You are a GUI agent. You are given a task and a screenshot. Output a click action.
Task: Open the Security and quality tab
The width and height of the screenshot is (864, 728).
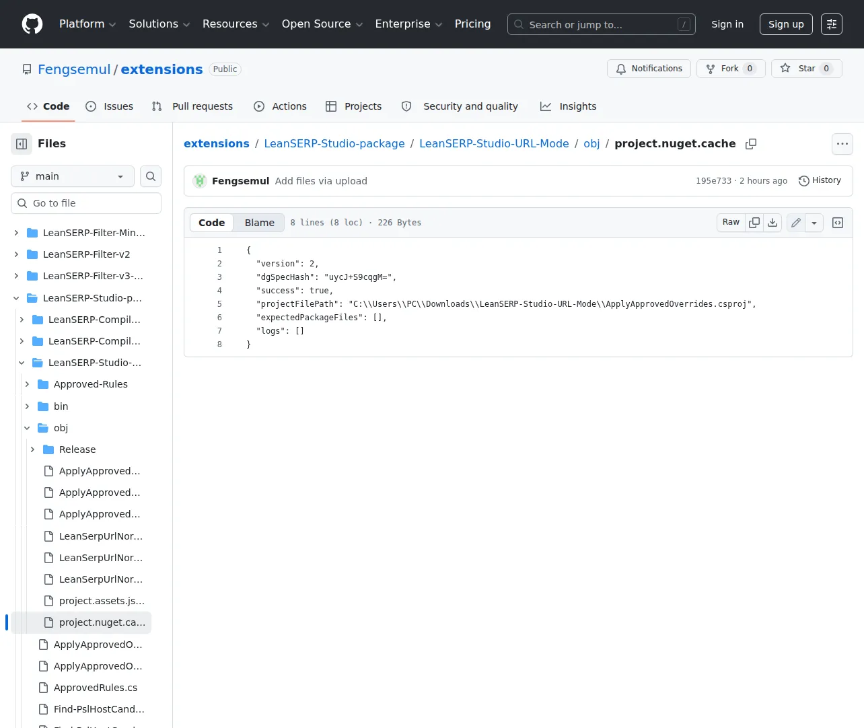click(460, 106)
